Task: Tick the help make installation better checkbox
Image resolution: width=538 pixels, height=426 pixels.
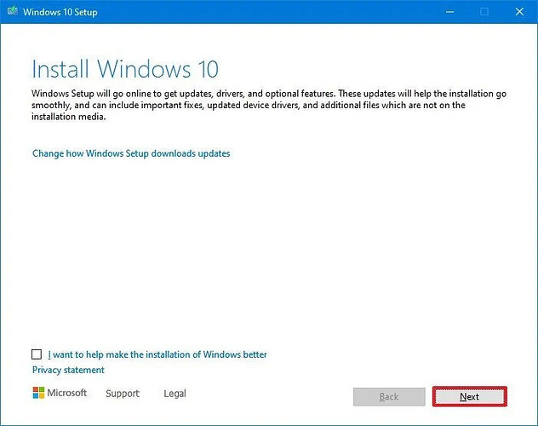Action: tap(37, 354)
